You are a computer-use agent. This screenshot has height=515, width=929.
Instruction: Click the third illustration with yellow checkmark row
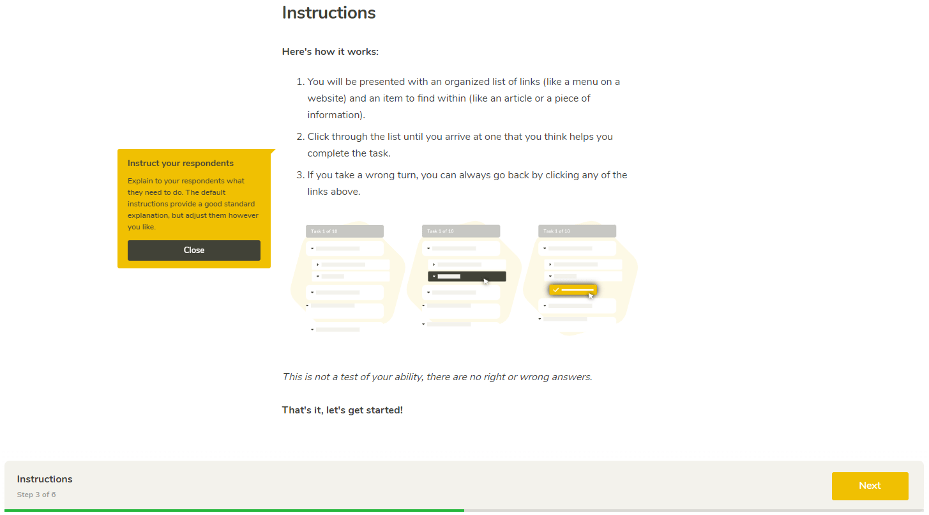point(580,277)
